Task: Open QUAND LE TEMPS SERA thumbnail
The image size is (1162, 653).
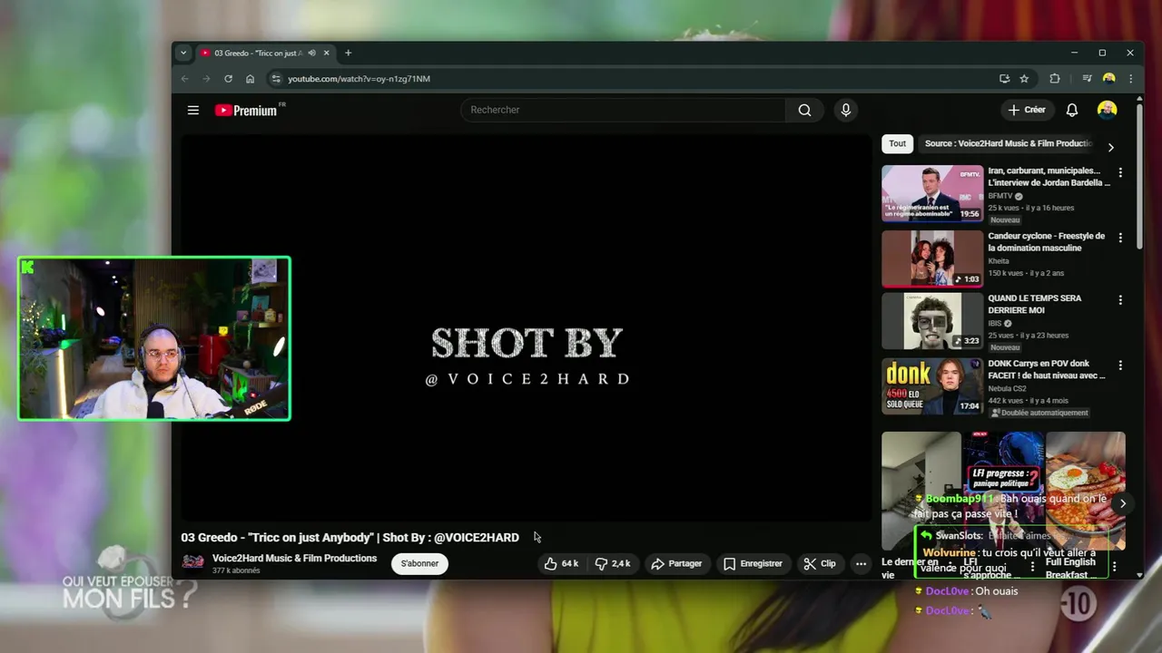Action: pyautogui.click(x=932, y=321)
